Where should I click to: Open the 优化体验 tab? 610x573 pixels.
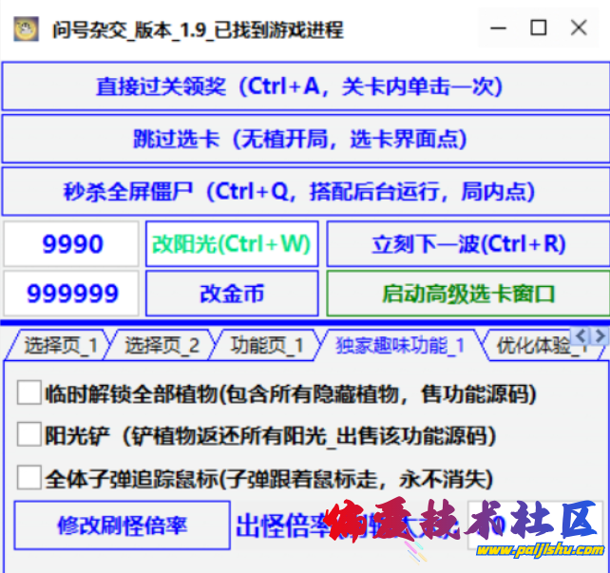[532, 346]
